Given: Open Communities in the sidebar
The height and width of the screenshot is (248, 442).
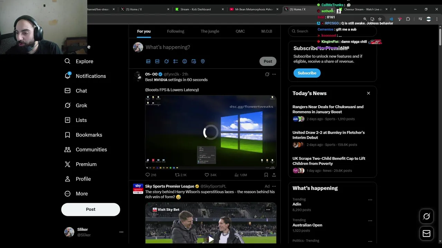Looking at the screenshot, I should [x=86, y=149].
